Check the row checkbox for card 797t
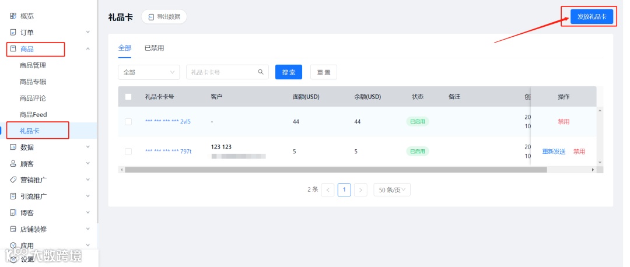Viewport: 630px width, 267px height. pyautogui.click(x=128, y=152)
